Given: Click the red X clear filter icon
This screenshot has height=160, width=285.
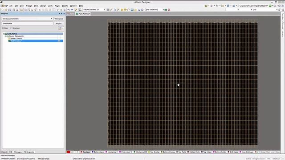Looking at the screenshot, I should point(169,10).
